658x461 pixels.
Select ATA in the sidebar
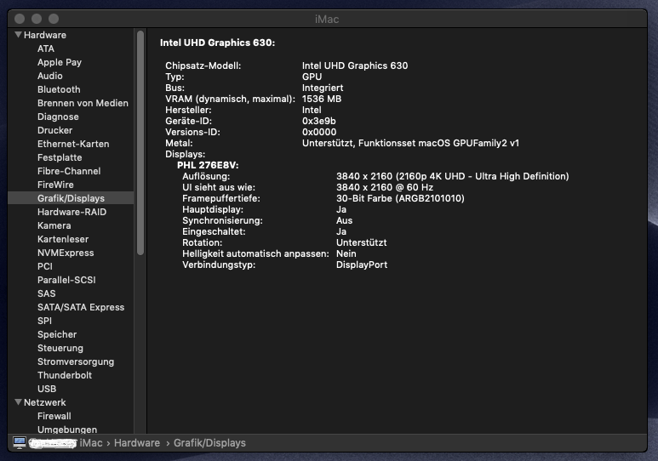click(46, 48)
